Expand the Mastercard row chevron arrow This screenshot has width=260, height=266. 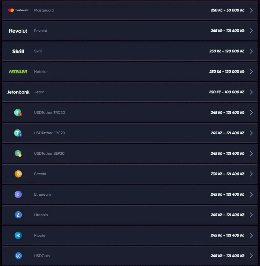coord(251,10)
